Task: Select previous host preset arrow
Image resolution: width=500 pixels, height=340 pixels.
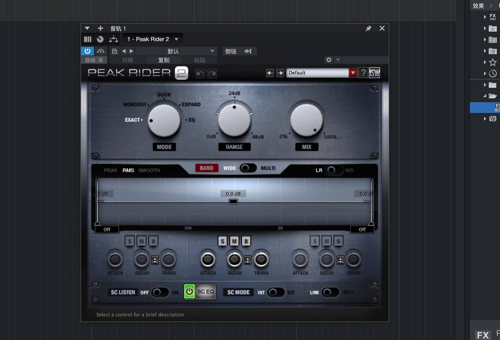Action: [x=124, y=51]
